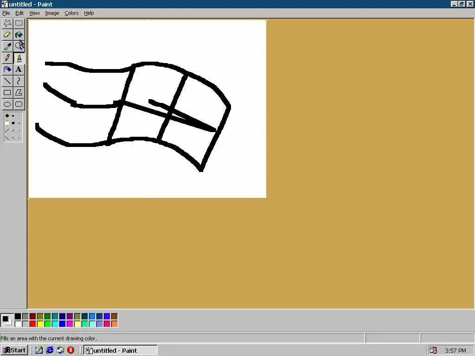Pick the Eraser tool
Screen dimensions: 475x356
[7, 34]
